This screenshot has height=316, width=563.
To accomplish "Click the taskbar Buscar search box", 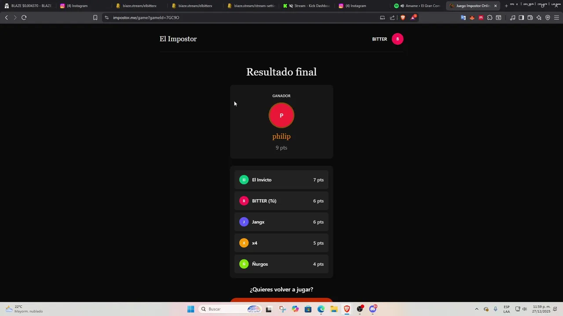I will point(230,309).
